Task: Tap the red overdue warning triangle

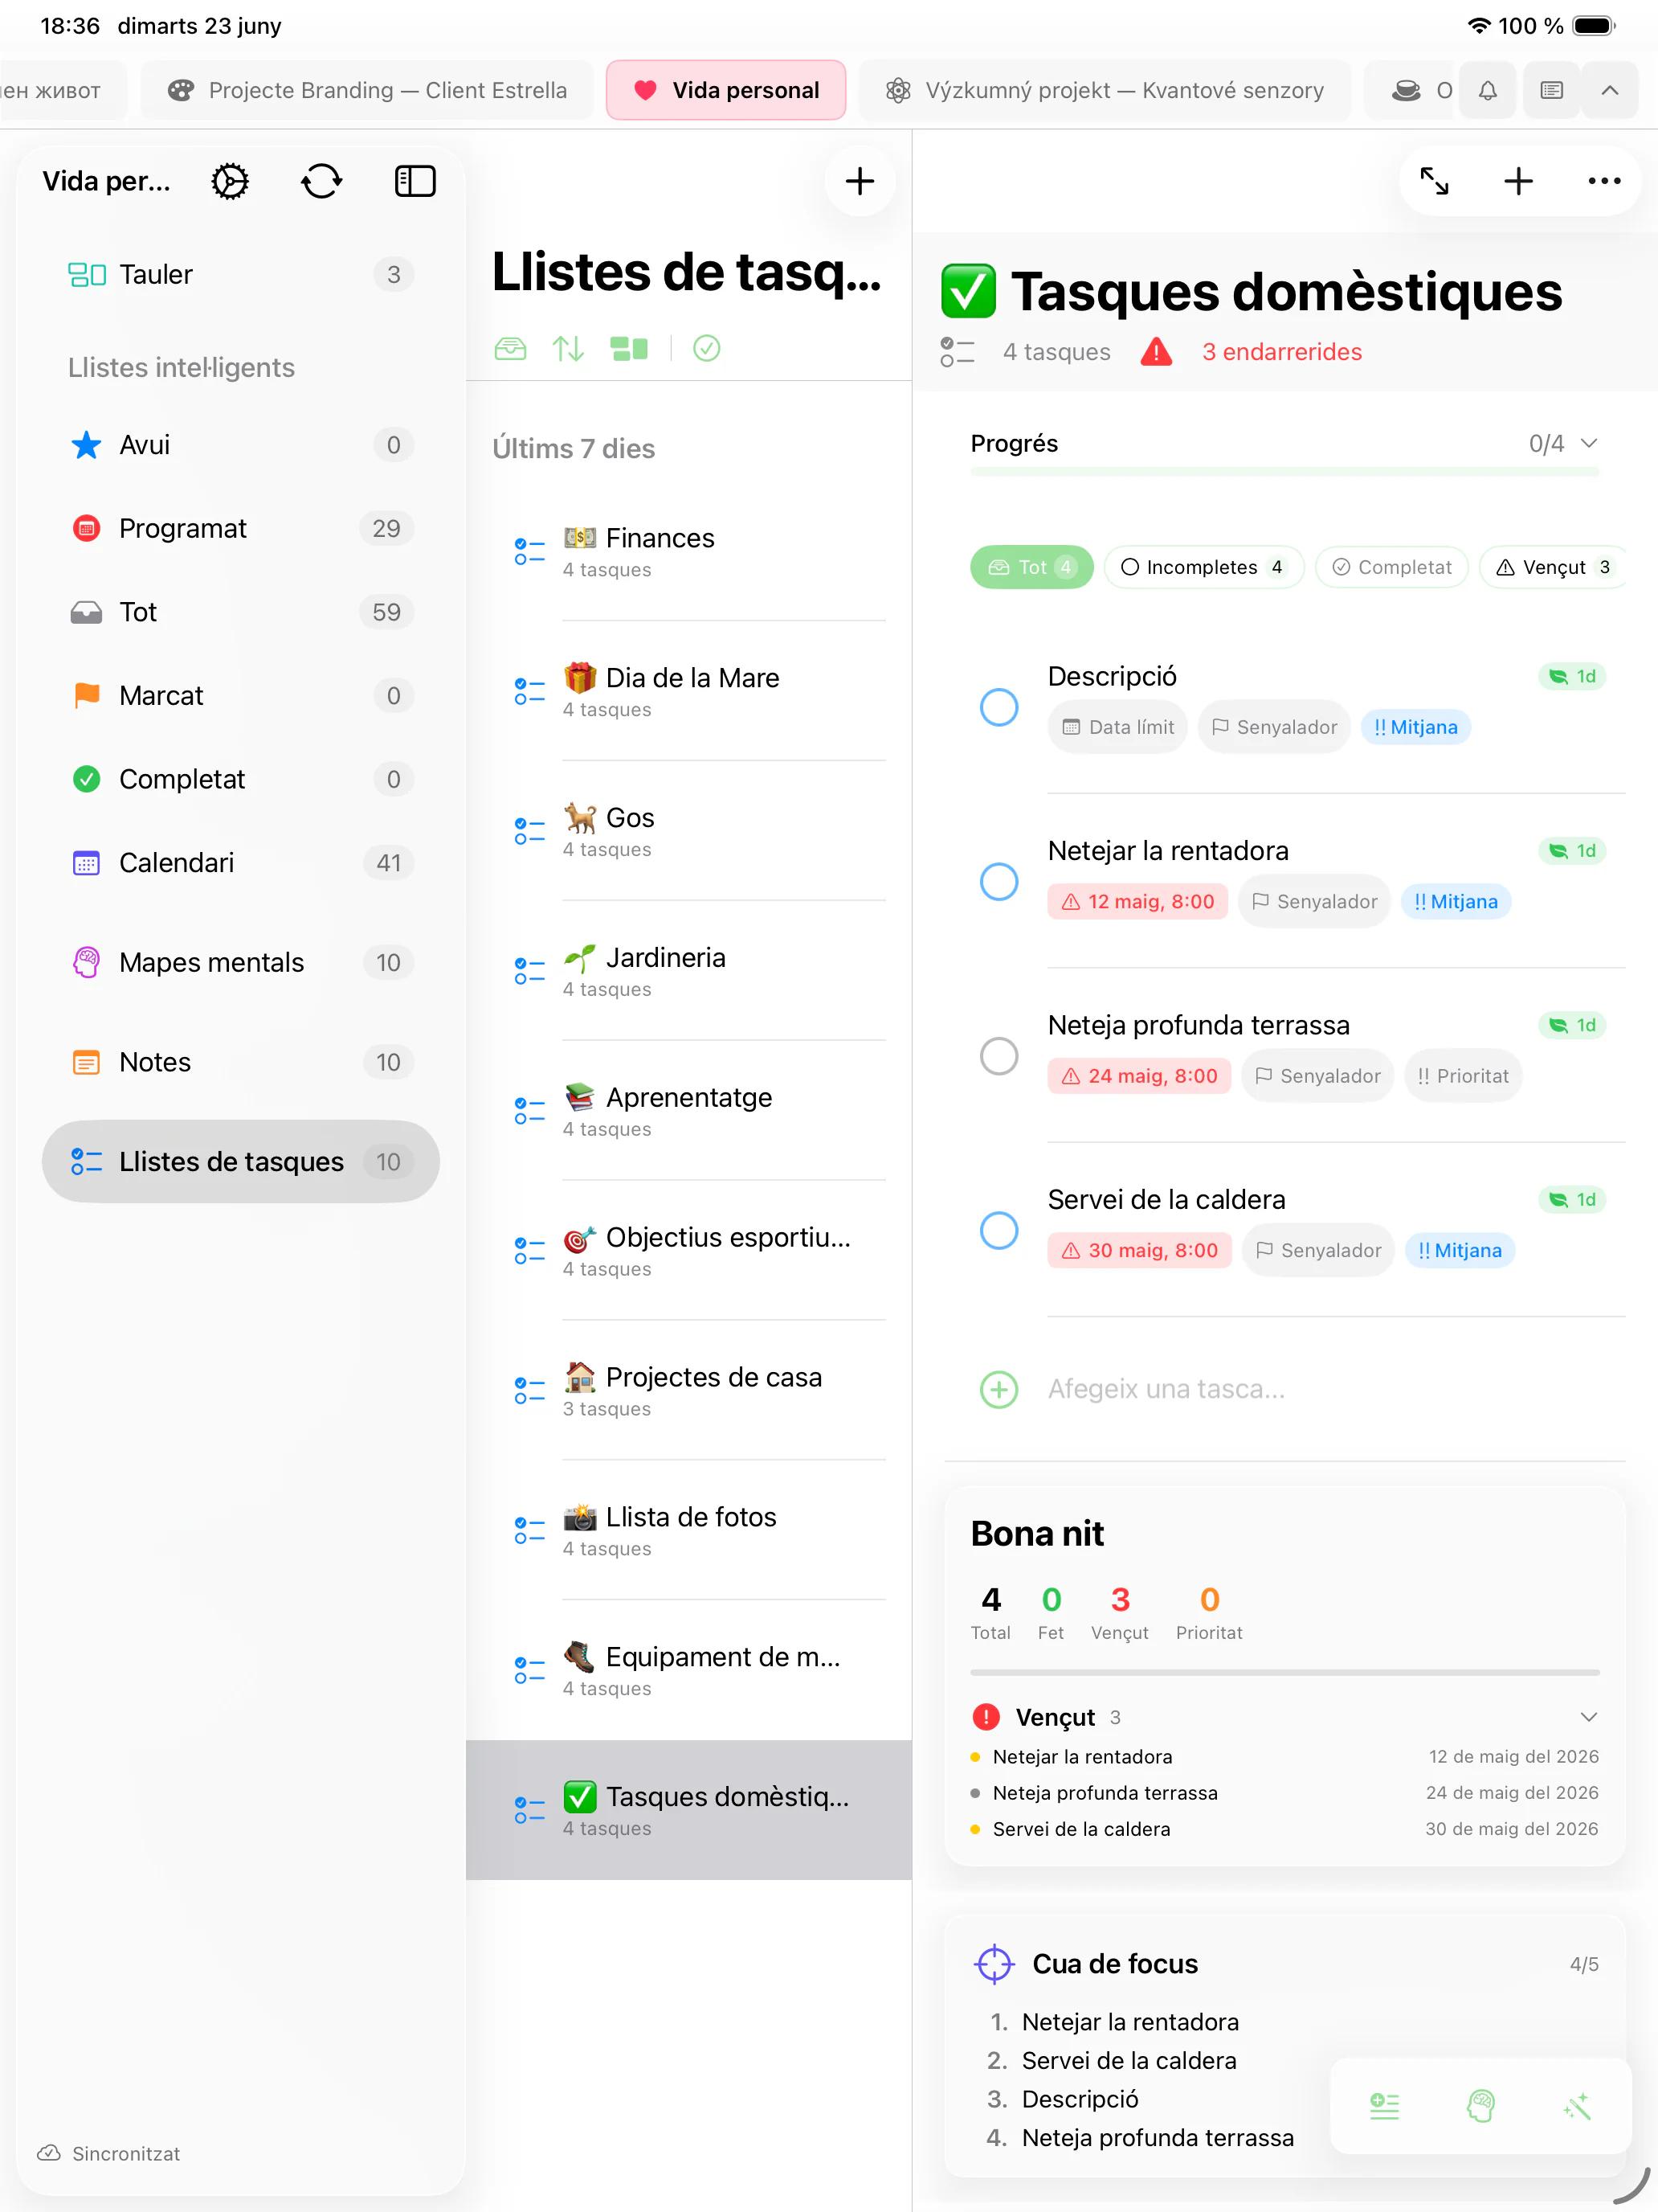Action: pyautogui.click(x=1156, y=352)
